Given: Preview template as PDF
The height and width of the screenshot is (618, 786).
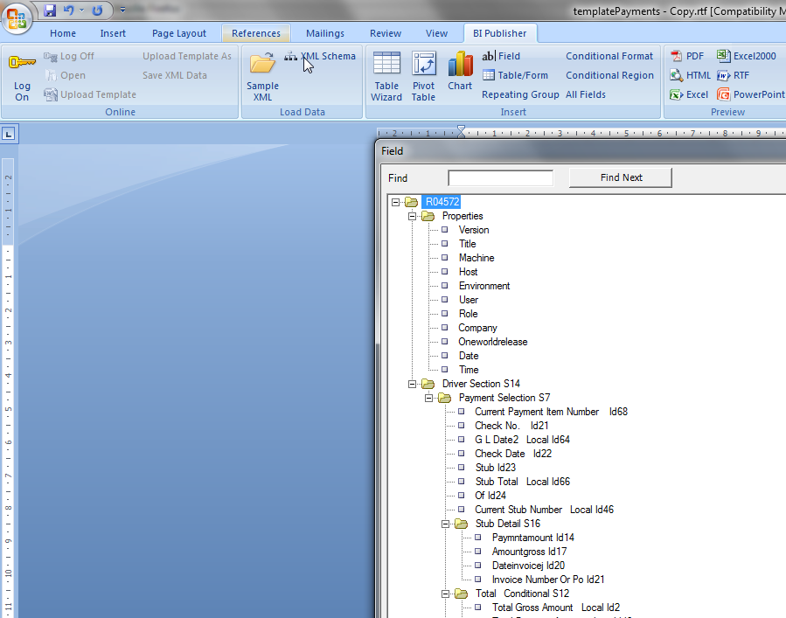Looking at the screenshot, I should point(687,56).
